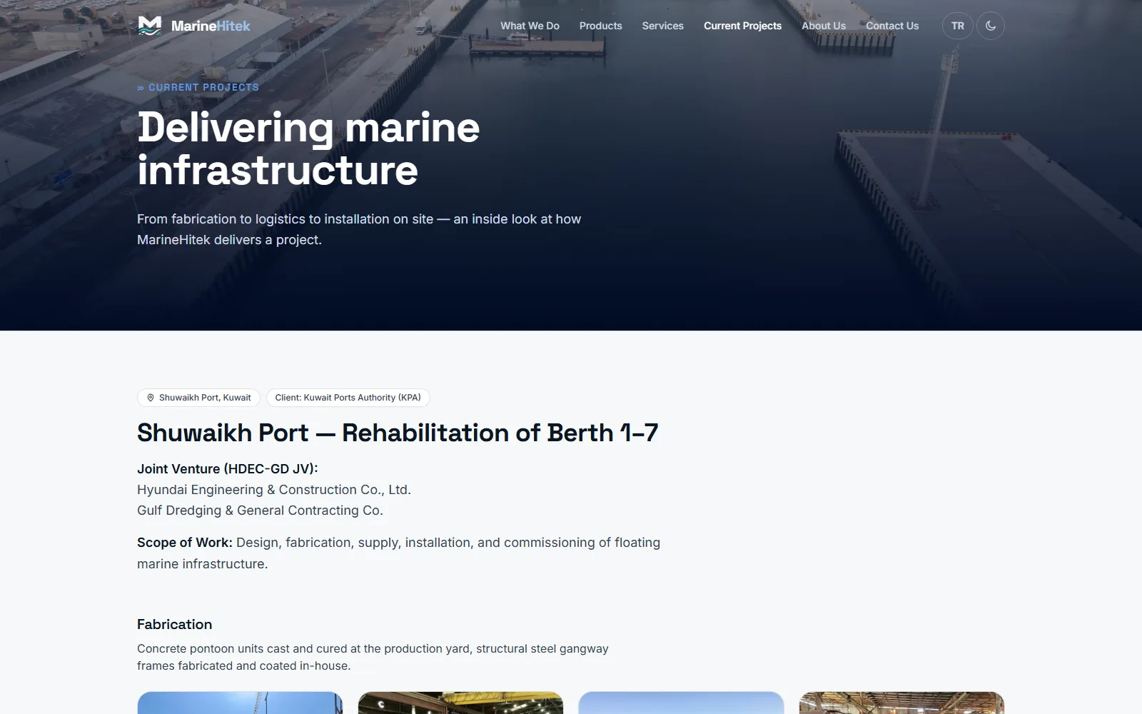
Task: Switch language with the TR button
Action: pos(958,26)
